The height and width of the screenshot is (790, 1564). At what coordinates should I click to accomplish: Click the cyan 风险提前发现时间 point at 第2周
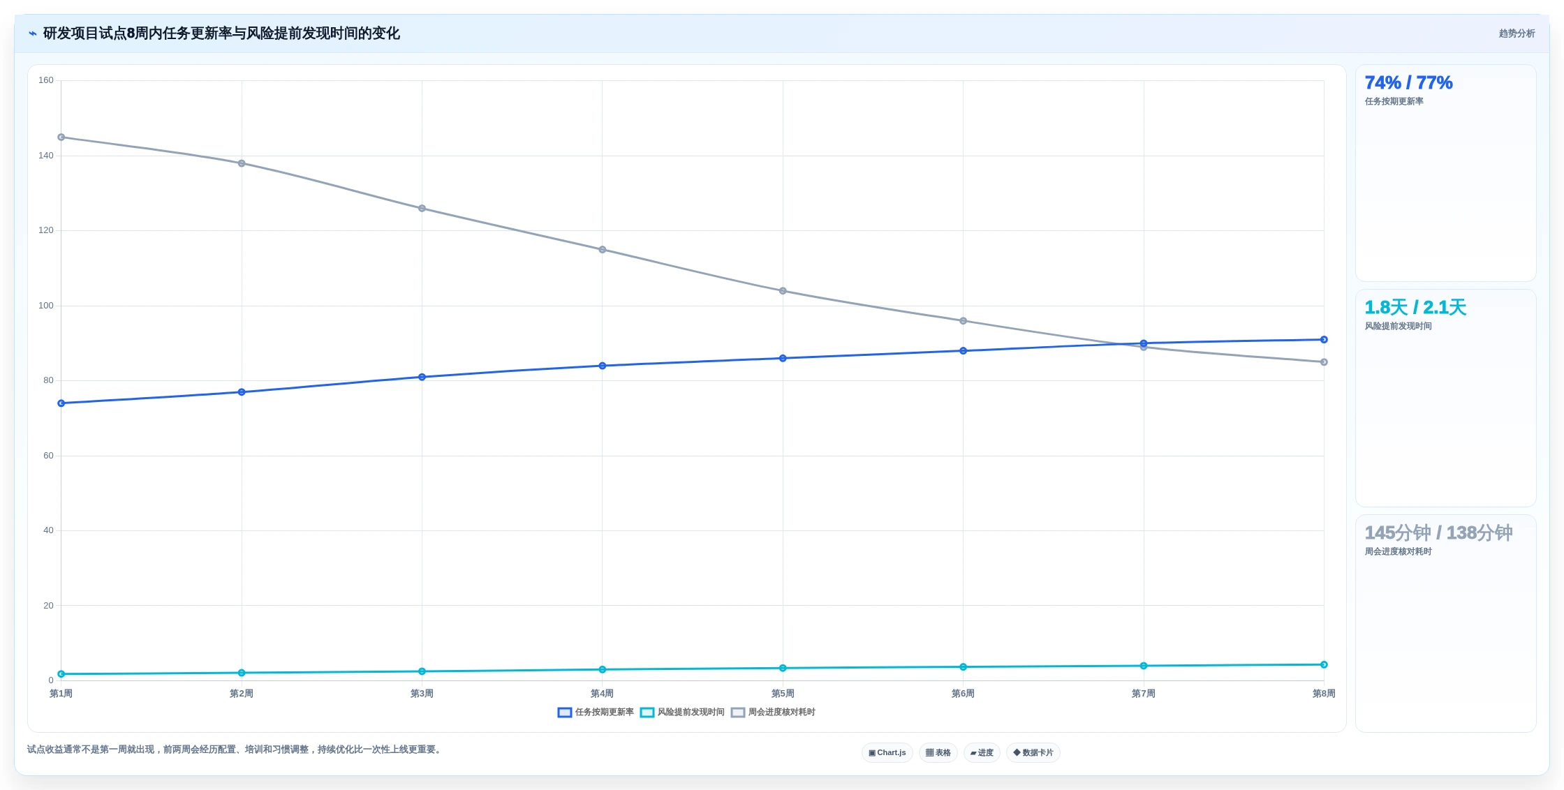(x=242, y=673)
